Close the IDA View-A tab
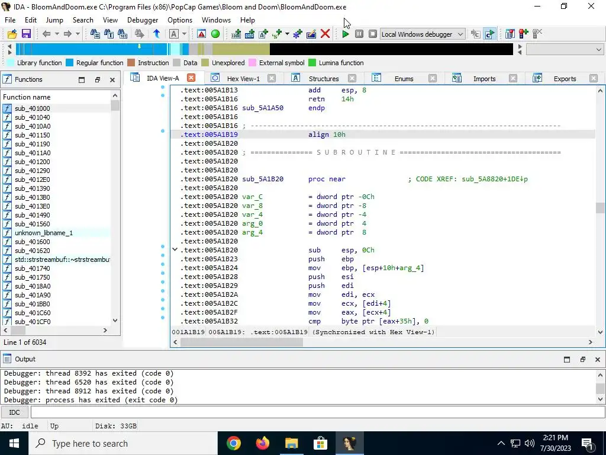 [191, 78]
